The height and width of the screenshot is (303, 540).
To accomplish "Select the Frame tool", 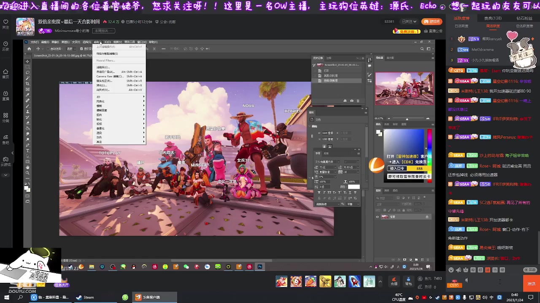I will click(x=28, y=89).
